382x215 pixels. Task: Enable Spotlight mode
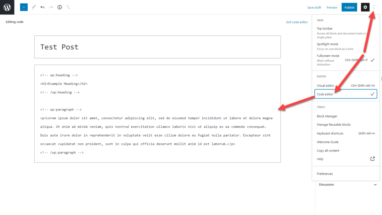pyautogui.click(x=328, y=44)
